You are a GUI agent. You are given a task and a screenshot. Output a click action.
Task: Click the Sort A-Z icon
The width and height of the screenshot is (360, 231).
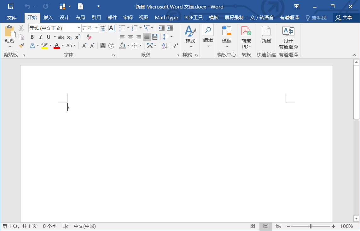coord(165,46)
